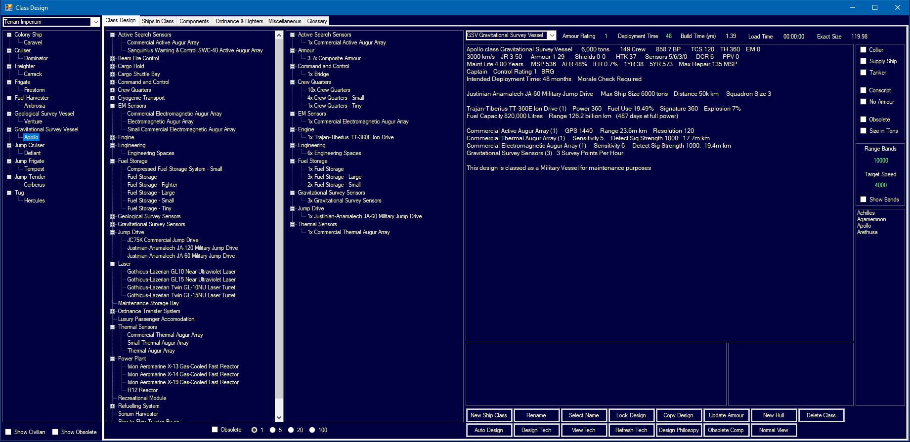This screenshot has width=910, height=442.
Task: Switch to Miscellaneous tab
Action: pyautogui.click(x=285, y=21)
